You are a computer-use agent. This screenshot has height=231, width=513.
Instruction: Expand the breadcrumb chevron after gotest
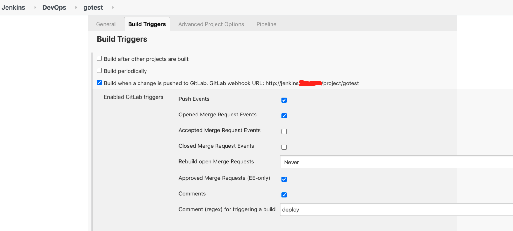point(113,7)
